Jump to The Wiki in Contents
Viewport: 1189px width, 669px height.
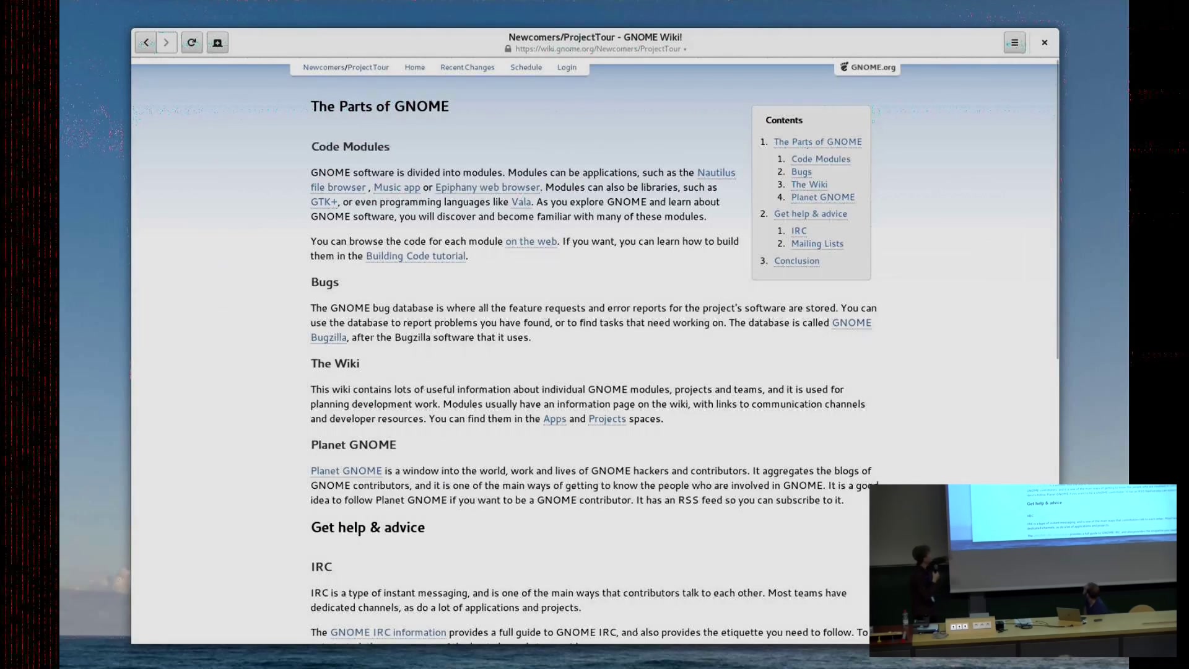(809, 185)
